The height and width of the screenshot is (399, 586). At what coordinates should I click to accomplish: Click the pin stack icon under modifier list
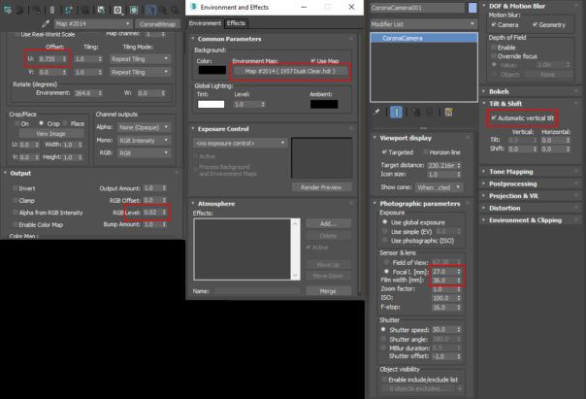(375, 111)
